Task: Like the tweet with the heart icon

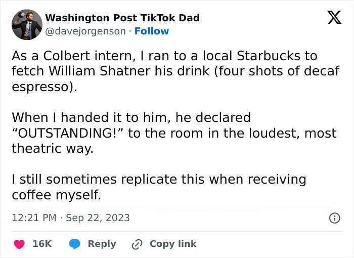Action: point(19,244)
